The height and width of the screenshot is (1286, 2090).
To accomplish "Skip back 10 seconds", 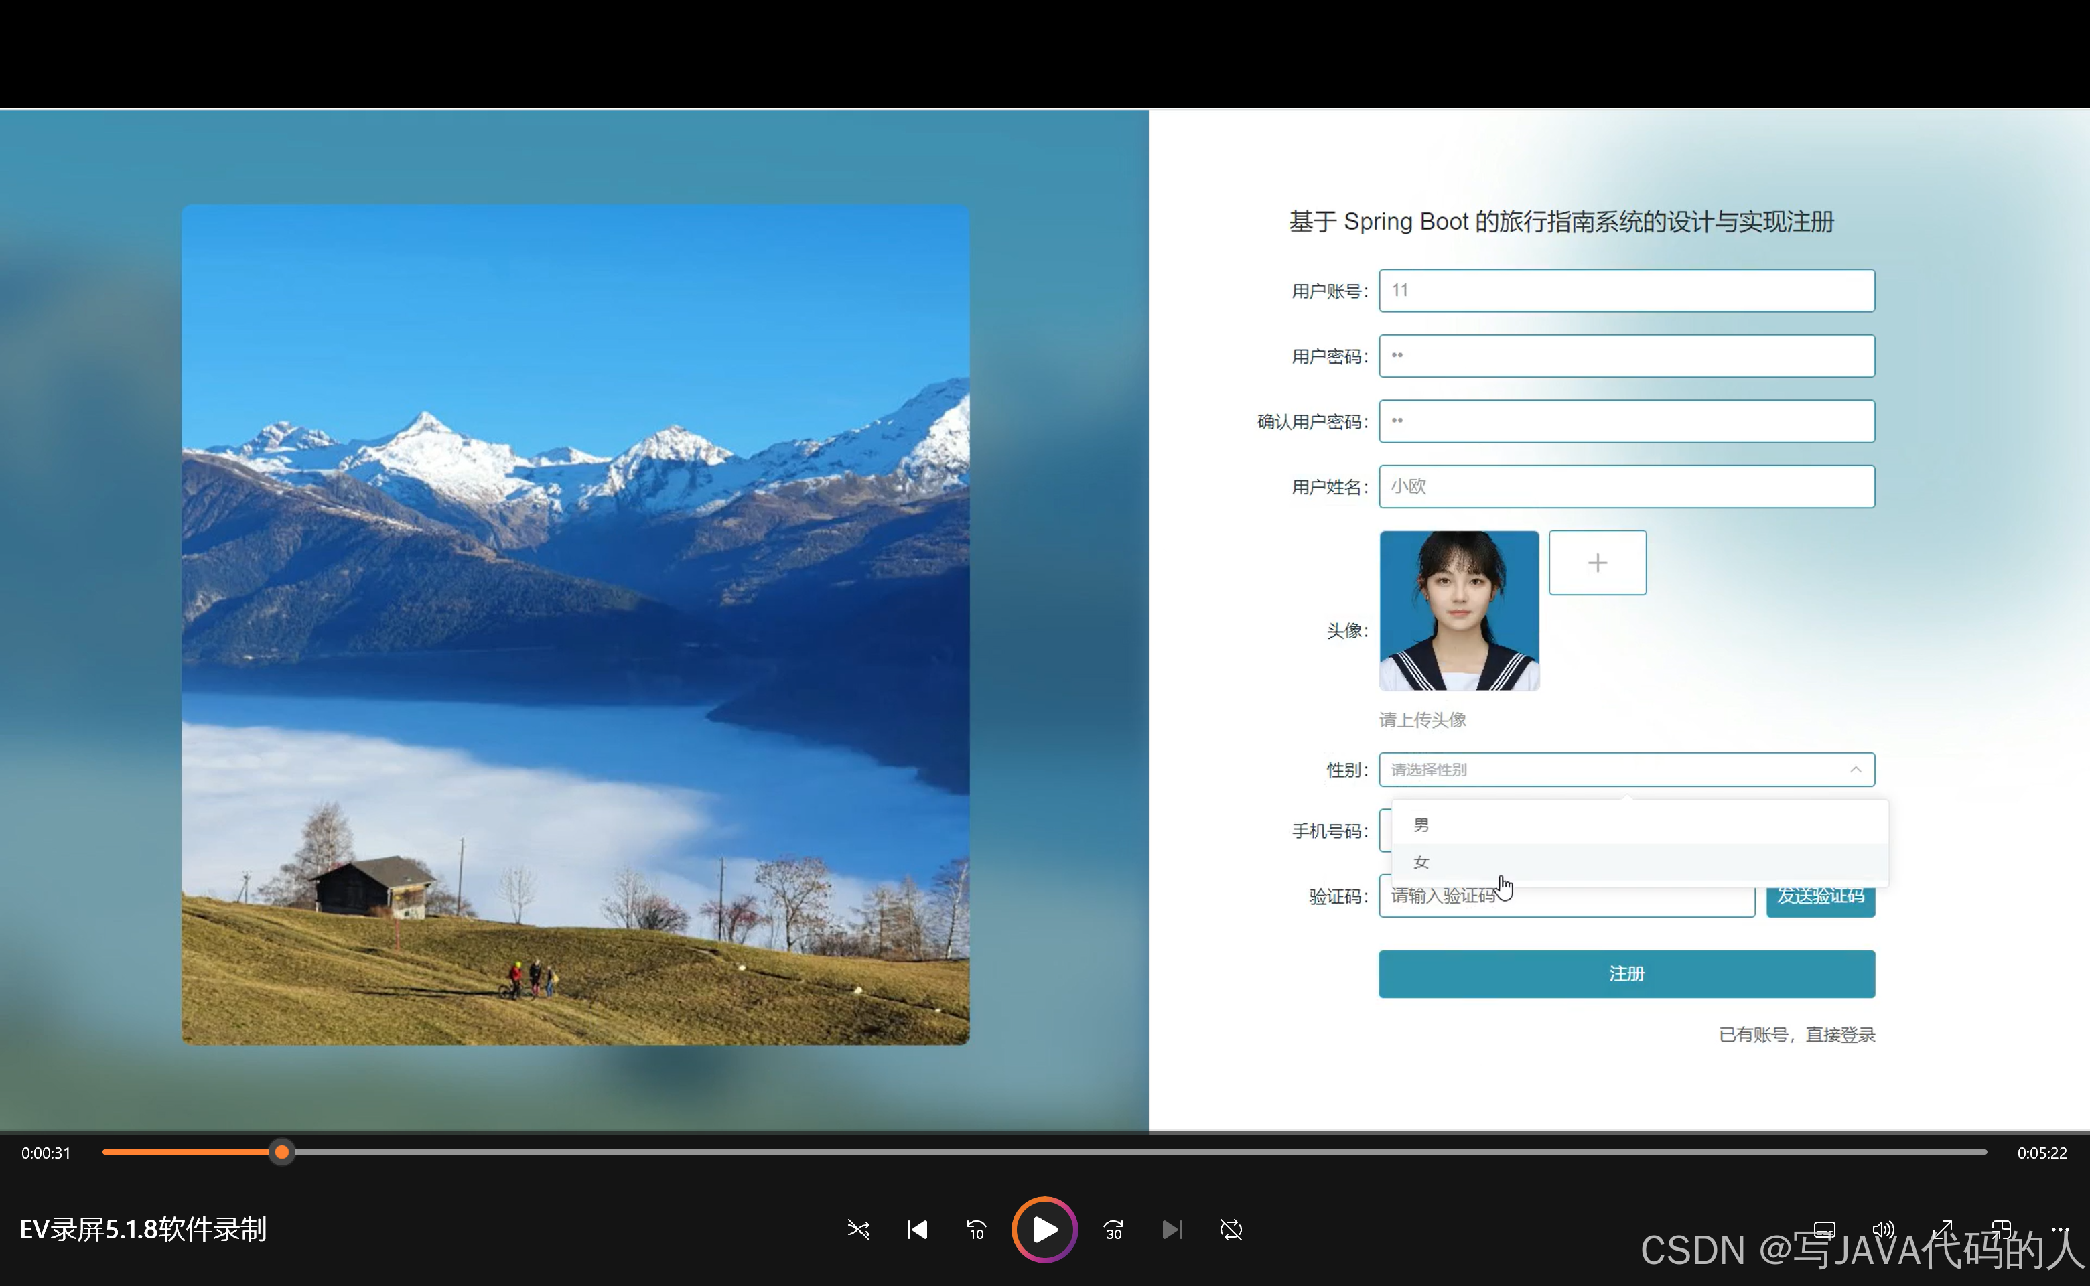I will tap(976, 1230).
